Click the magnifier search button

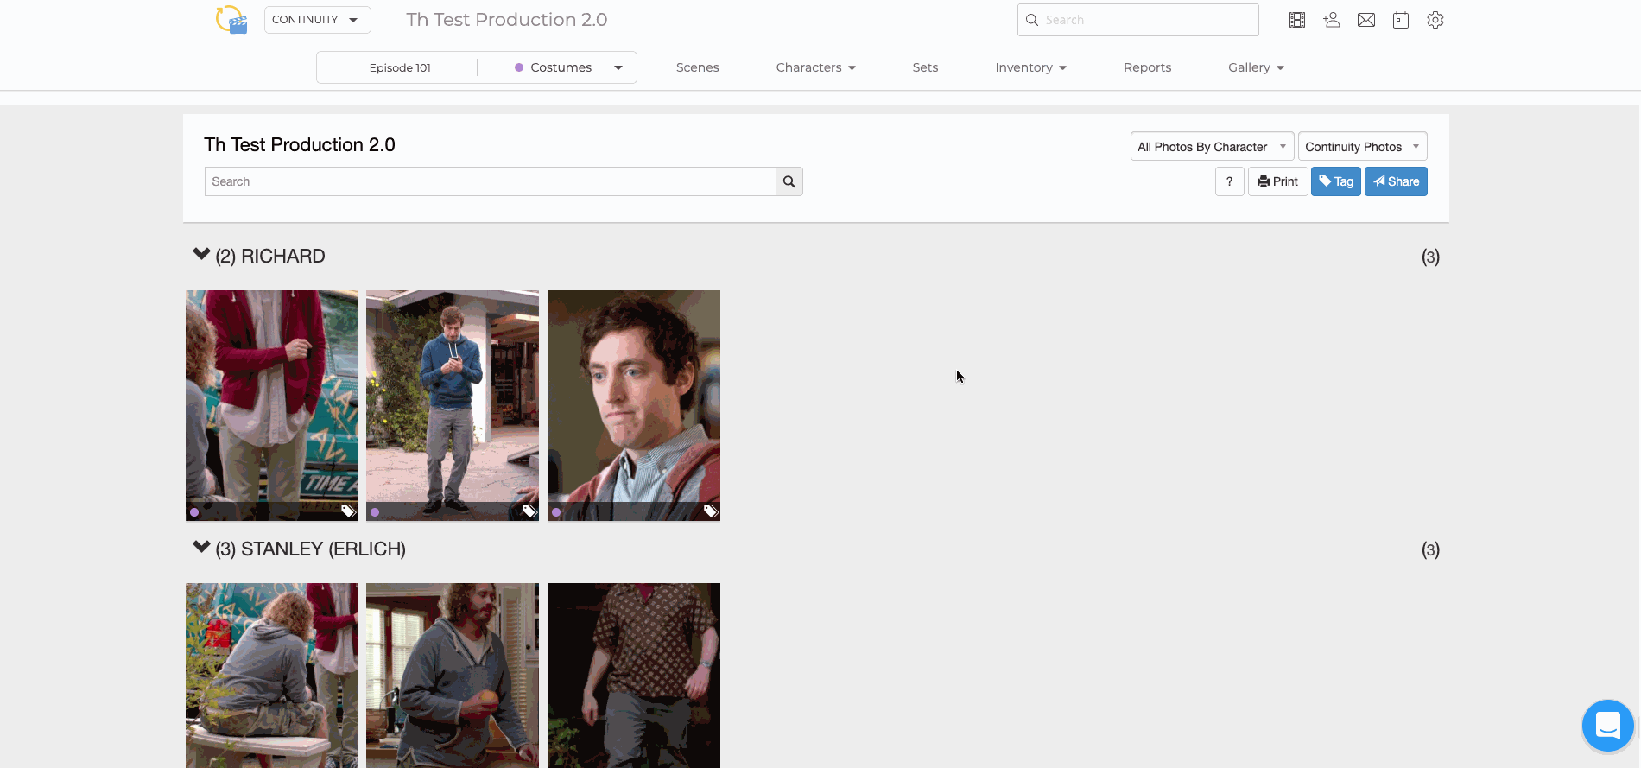coord(789,181)
